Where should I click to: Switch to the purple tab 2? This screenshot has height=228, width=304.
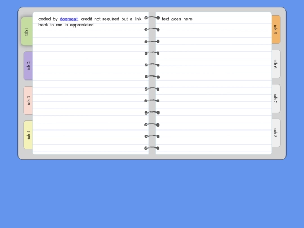28,66
